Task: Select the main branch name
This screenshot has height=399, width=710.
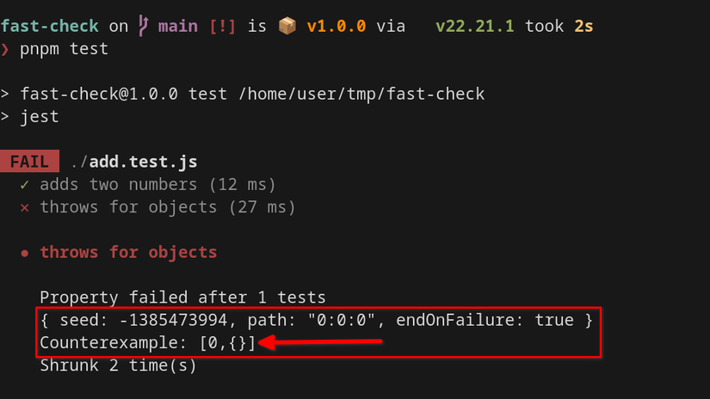Action: tap(177, 27)
